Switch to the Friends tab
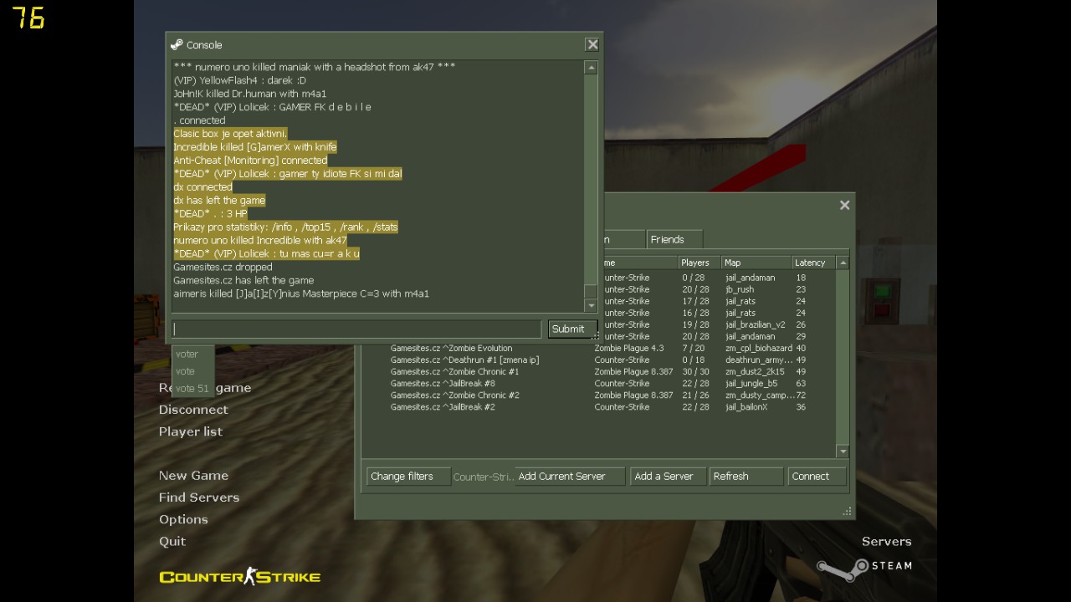This screenshot has height=602, width=1071. (x=674, y=239)
